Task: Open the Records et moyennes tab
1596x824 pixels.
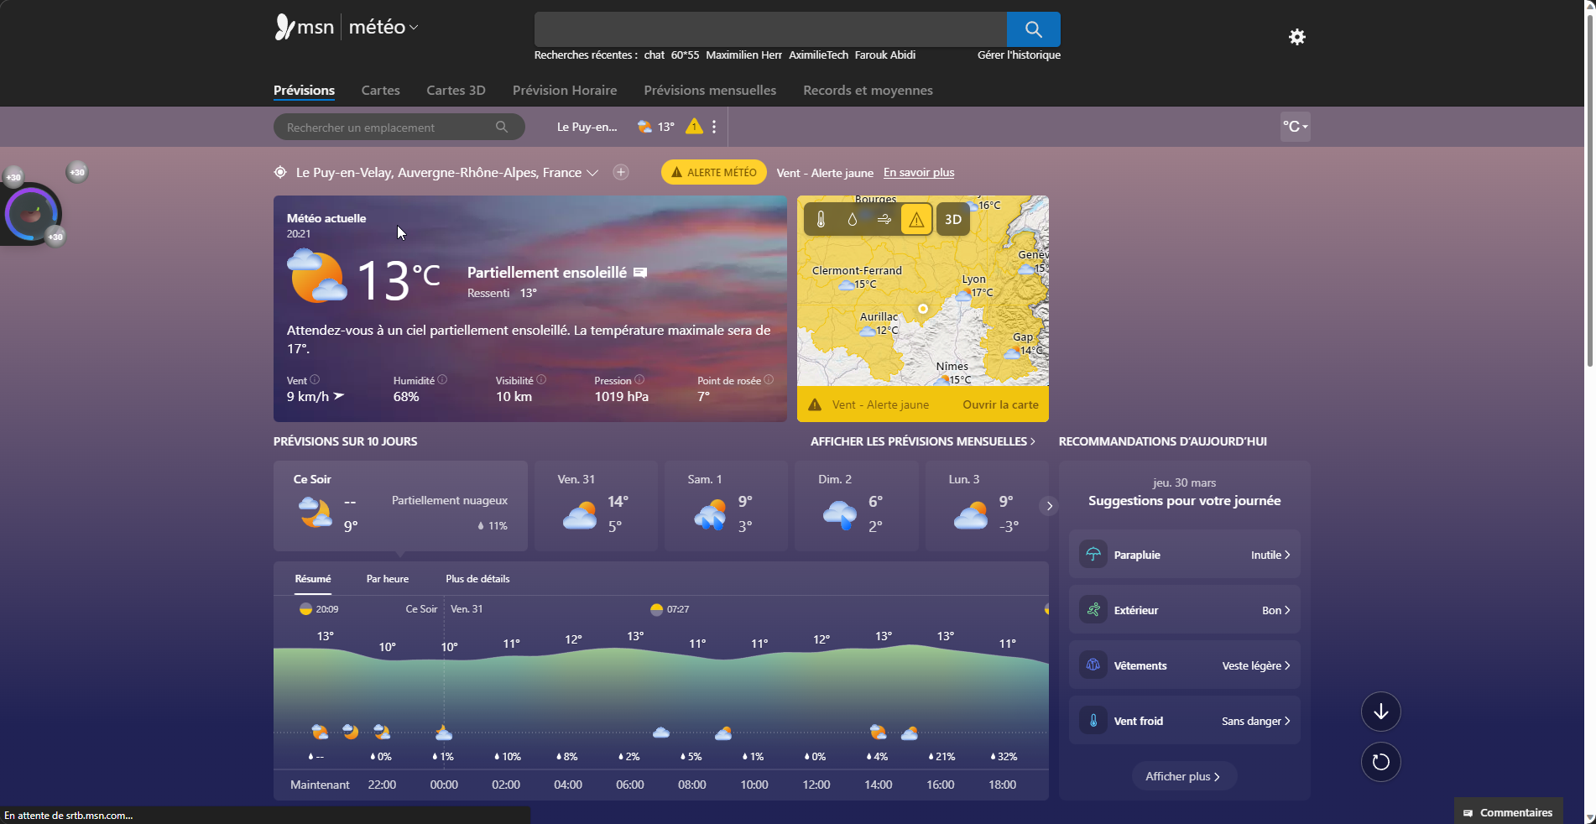Action: (868, 90)
